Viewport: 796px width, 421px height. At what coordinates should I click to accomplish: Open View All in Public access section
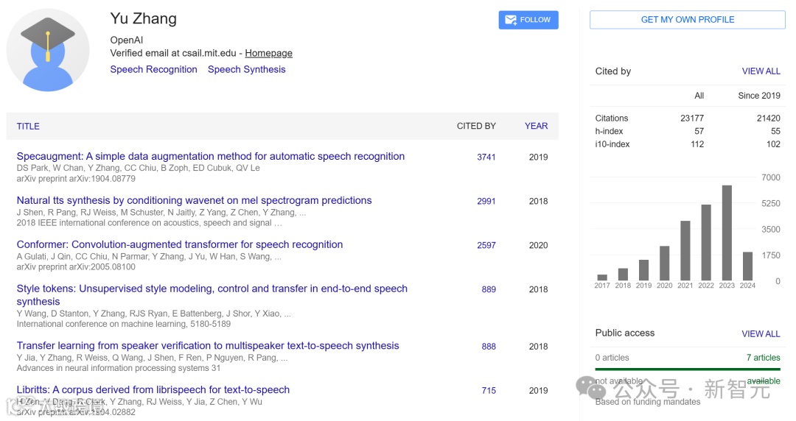click(761, 333)
